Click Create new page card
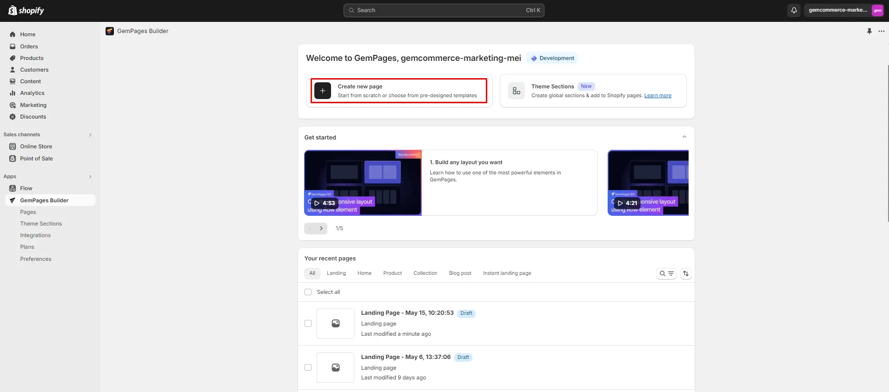 [399, 91]
